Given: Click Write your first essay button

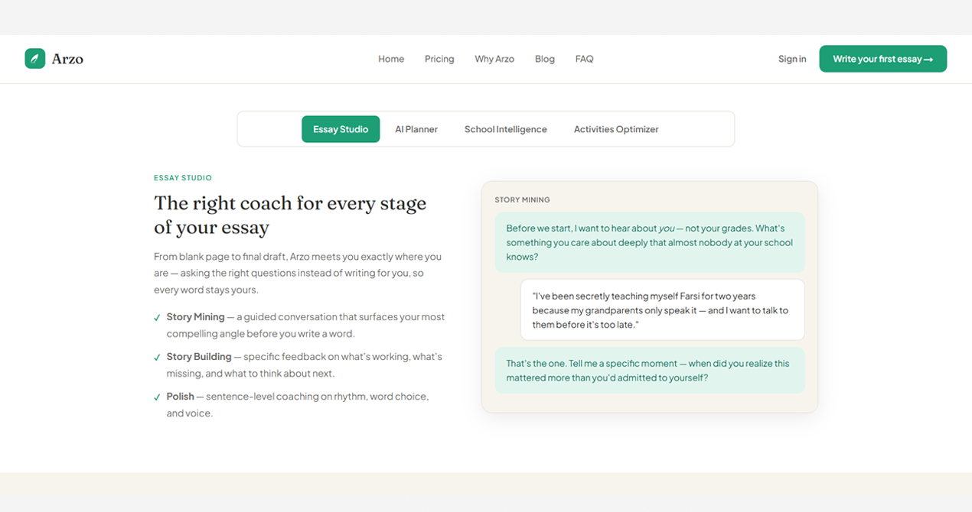Looking at the screenshot, I should pos(882,59).
